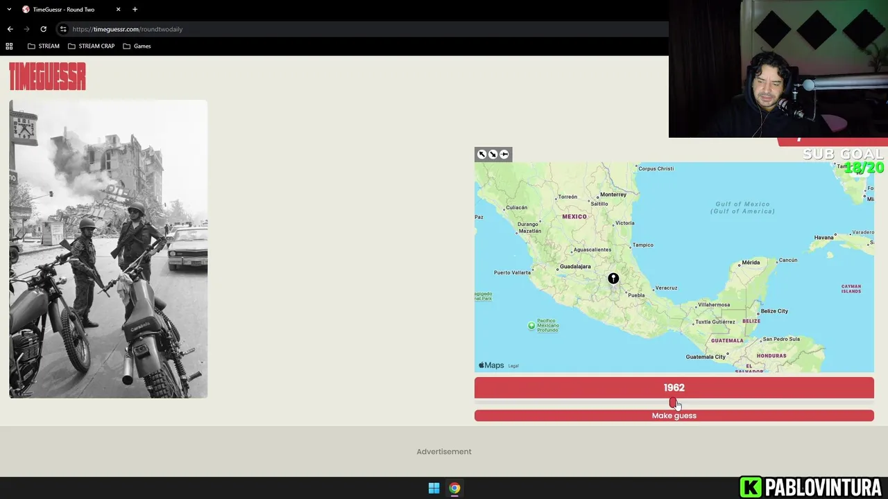Viewport: 888px width, 499px height.
Task: Click Veracruz on the map
Action: (x=665, y=288)
